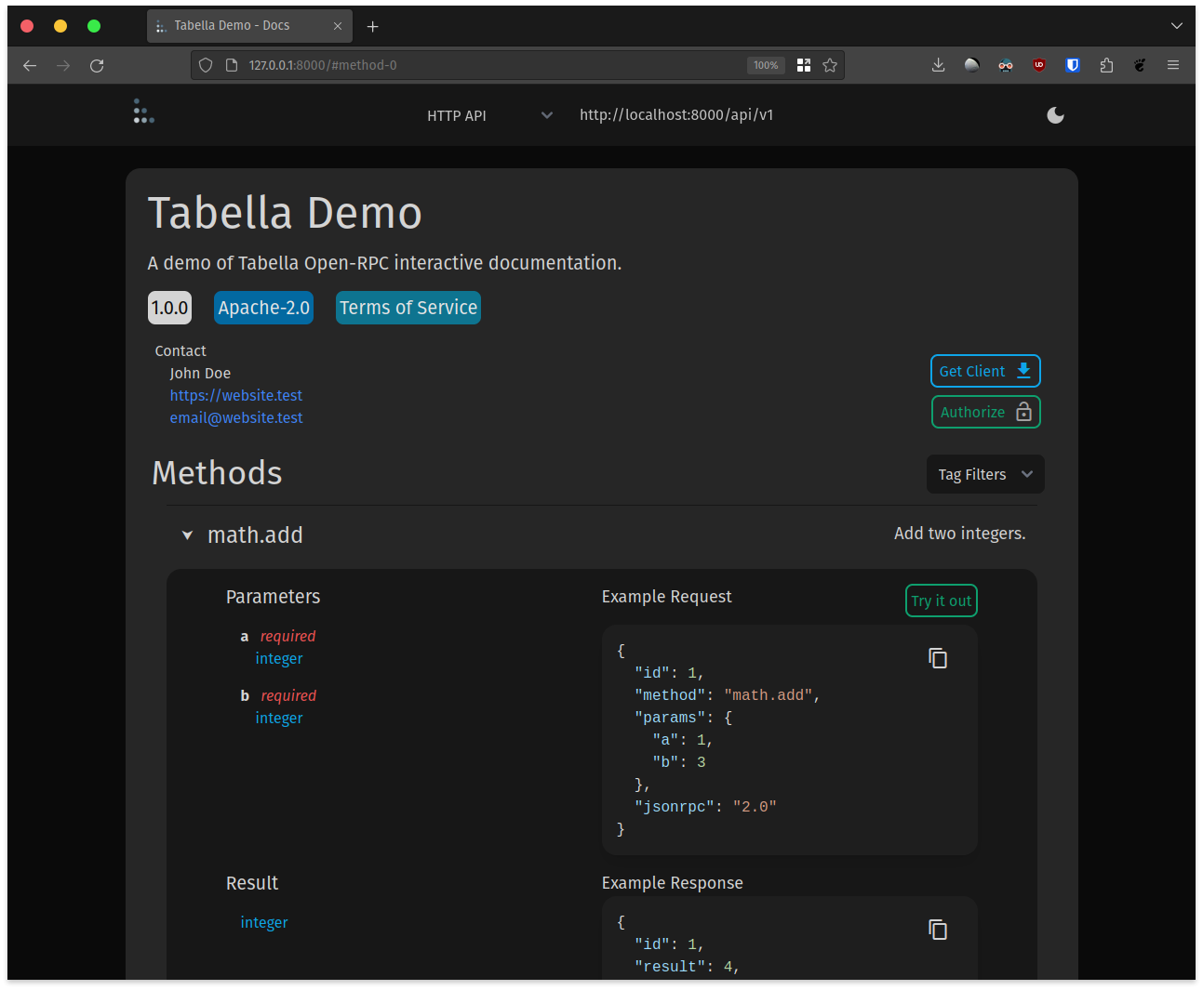Viewport: 1203px width, 990px height.
Task: Switch to the Tabella Demo - Docs tab
Action: point(240,25)
